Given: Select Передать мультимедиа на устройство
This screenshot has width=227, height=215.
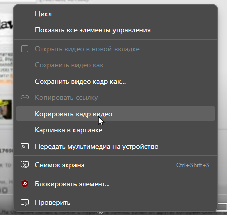Looking at the screenshot, I should (116, 146).
